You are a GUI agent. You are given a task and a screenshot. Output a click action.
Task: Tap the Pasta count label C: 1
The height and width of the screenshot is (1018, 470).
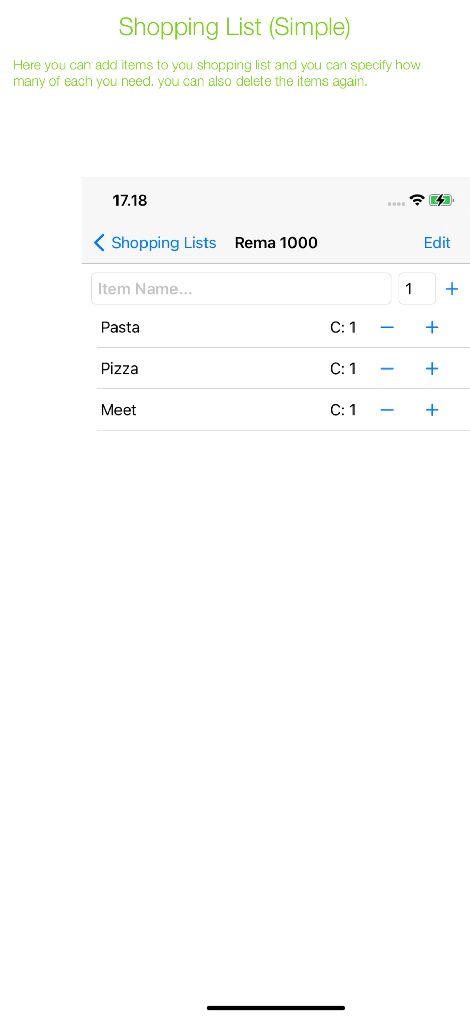(x=343, y=328)
